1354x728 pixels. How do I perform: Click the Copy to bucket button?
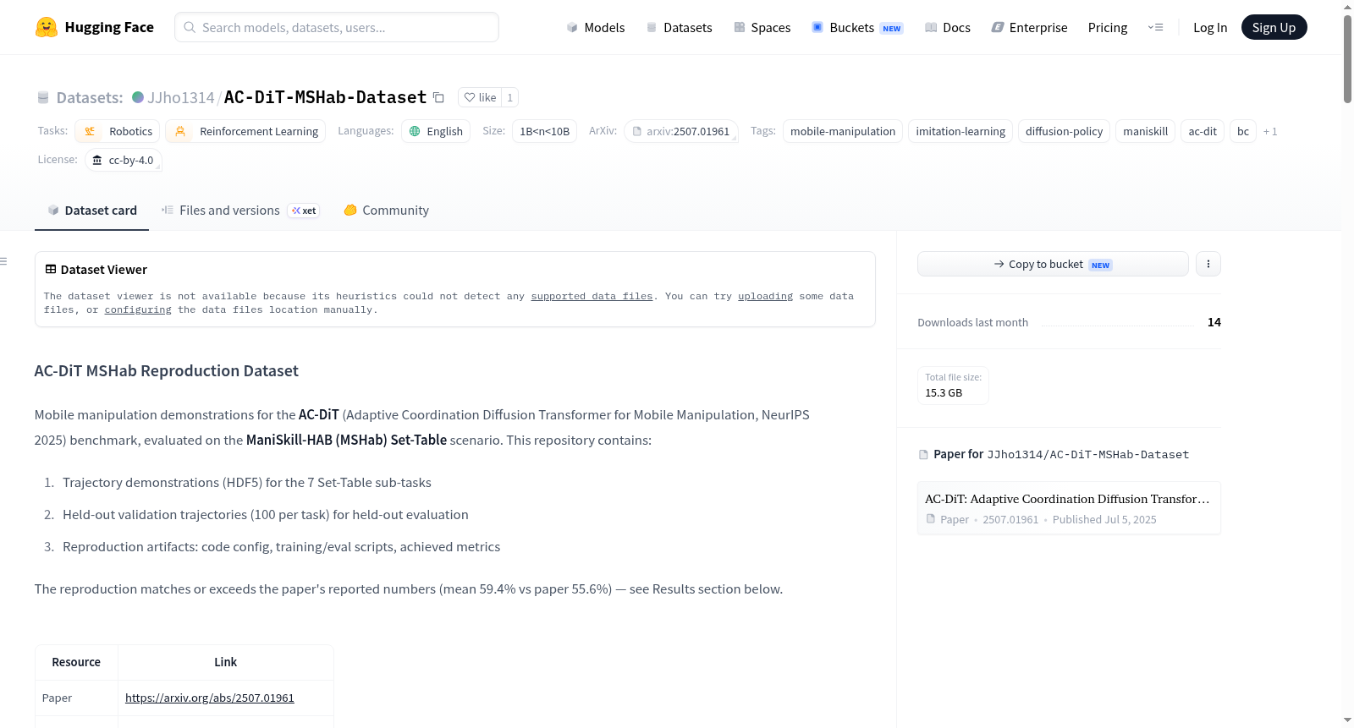pos(1053,264)
